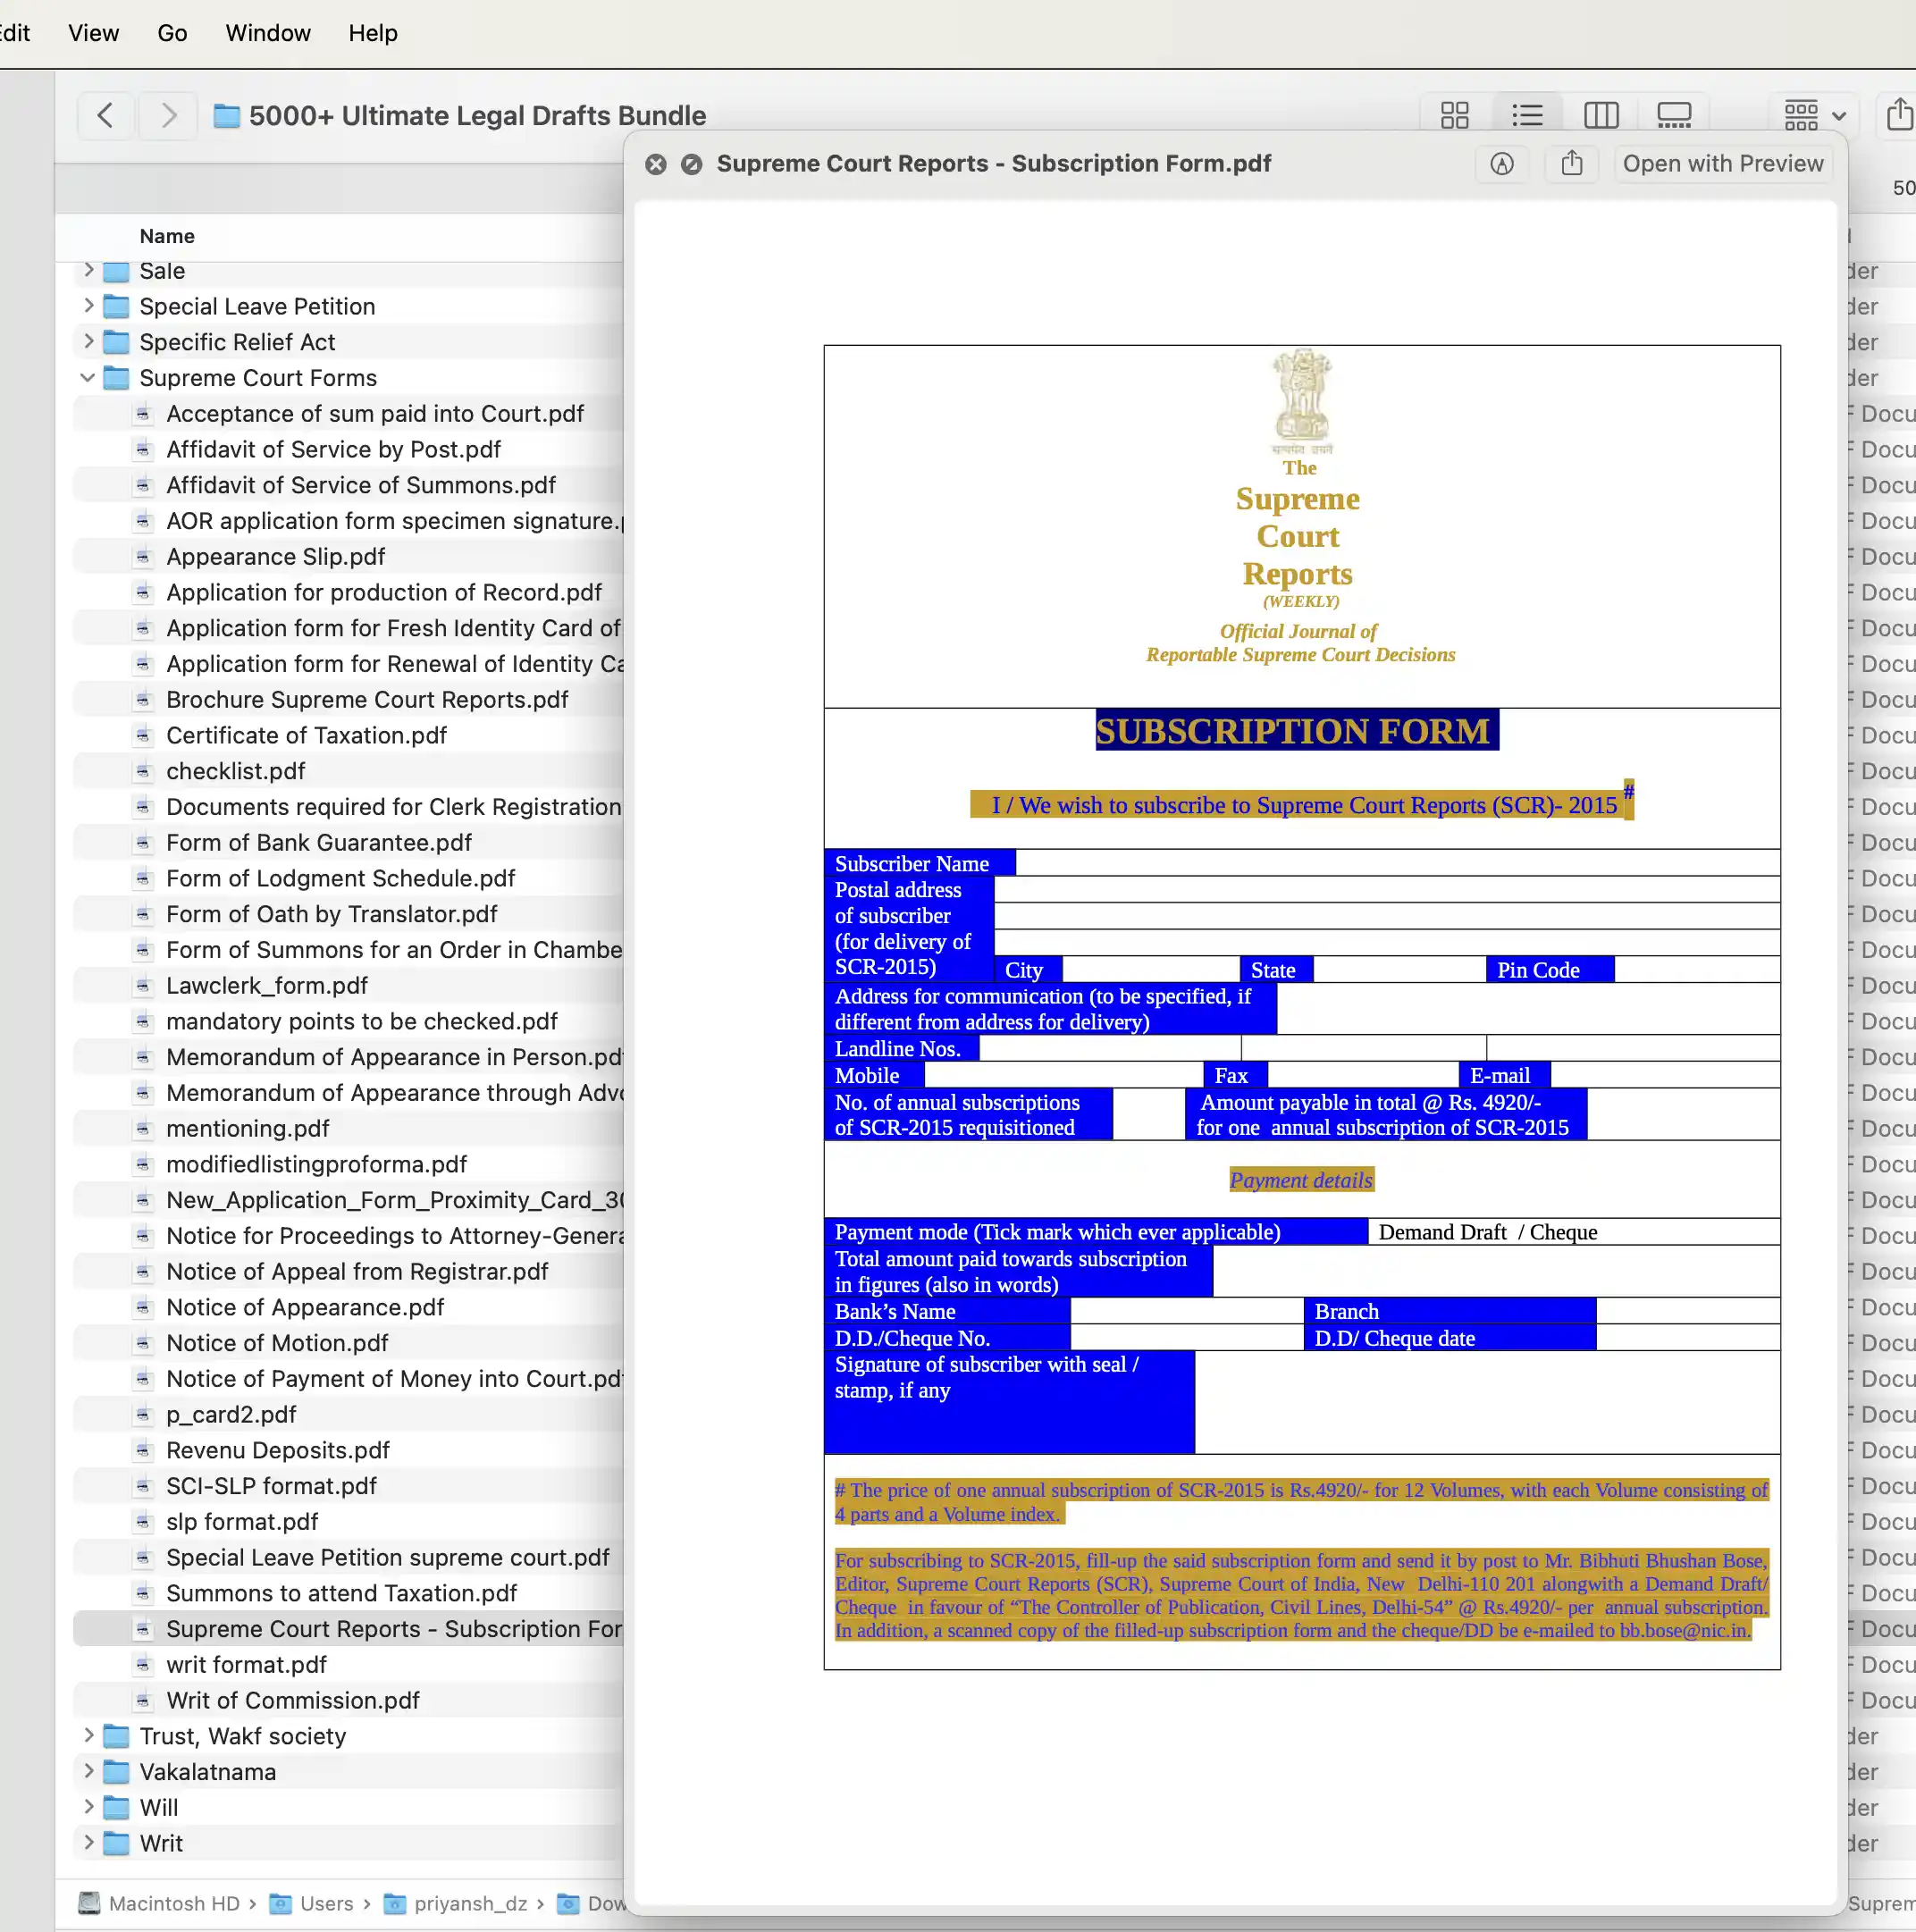This screenshot has height=1932, width=1916.
Task: Click the Quick Look share icon
Action: 1572,164
